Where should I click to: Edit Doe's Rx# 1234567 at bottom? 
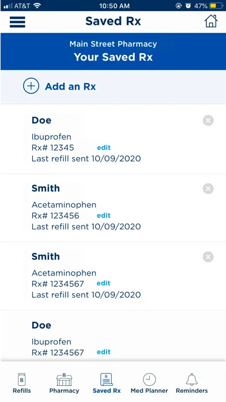[104, 352]
